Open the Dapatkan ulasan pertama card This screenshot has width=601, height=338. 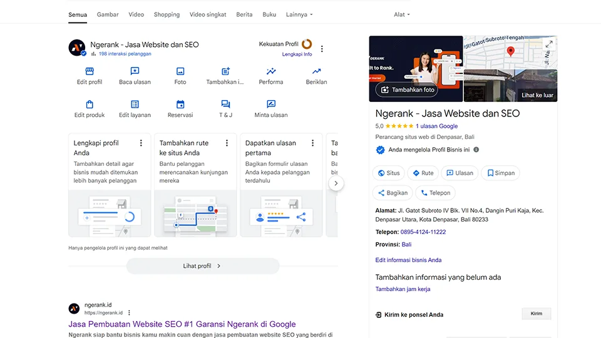coord(281,185)
